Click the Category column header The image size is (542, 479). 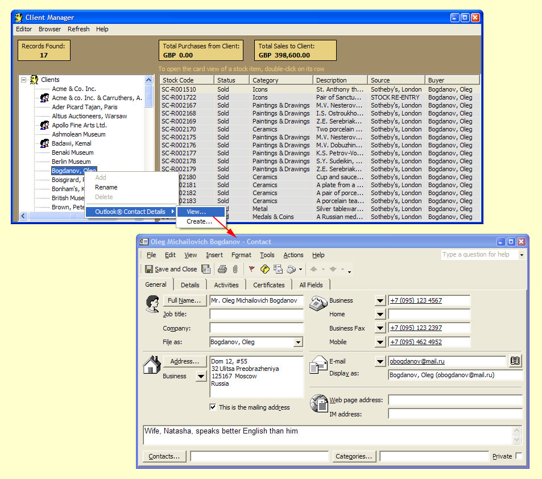coord(281,80)
